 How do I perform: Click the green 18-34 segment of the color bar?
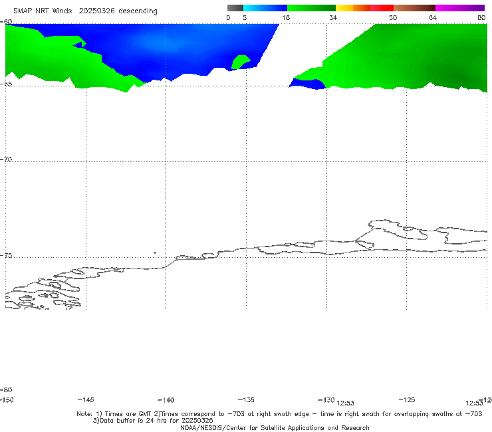pos(311,8)
